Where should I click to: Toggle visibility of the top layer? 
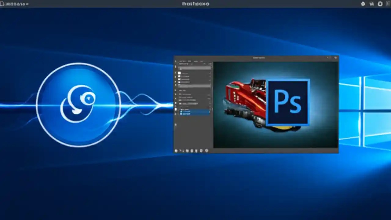click(179, 73)
